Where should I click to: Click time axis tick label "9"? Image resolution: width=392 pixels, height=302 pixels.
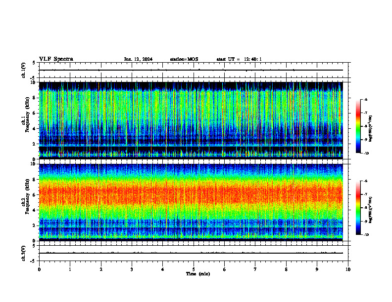click(317, 269)
